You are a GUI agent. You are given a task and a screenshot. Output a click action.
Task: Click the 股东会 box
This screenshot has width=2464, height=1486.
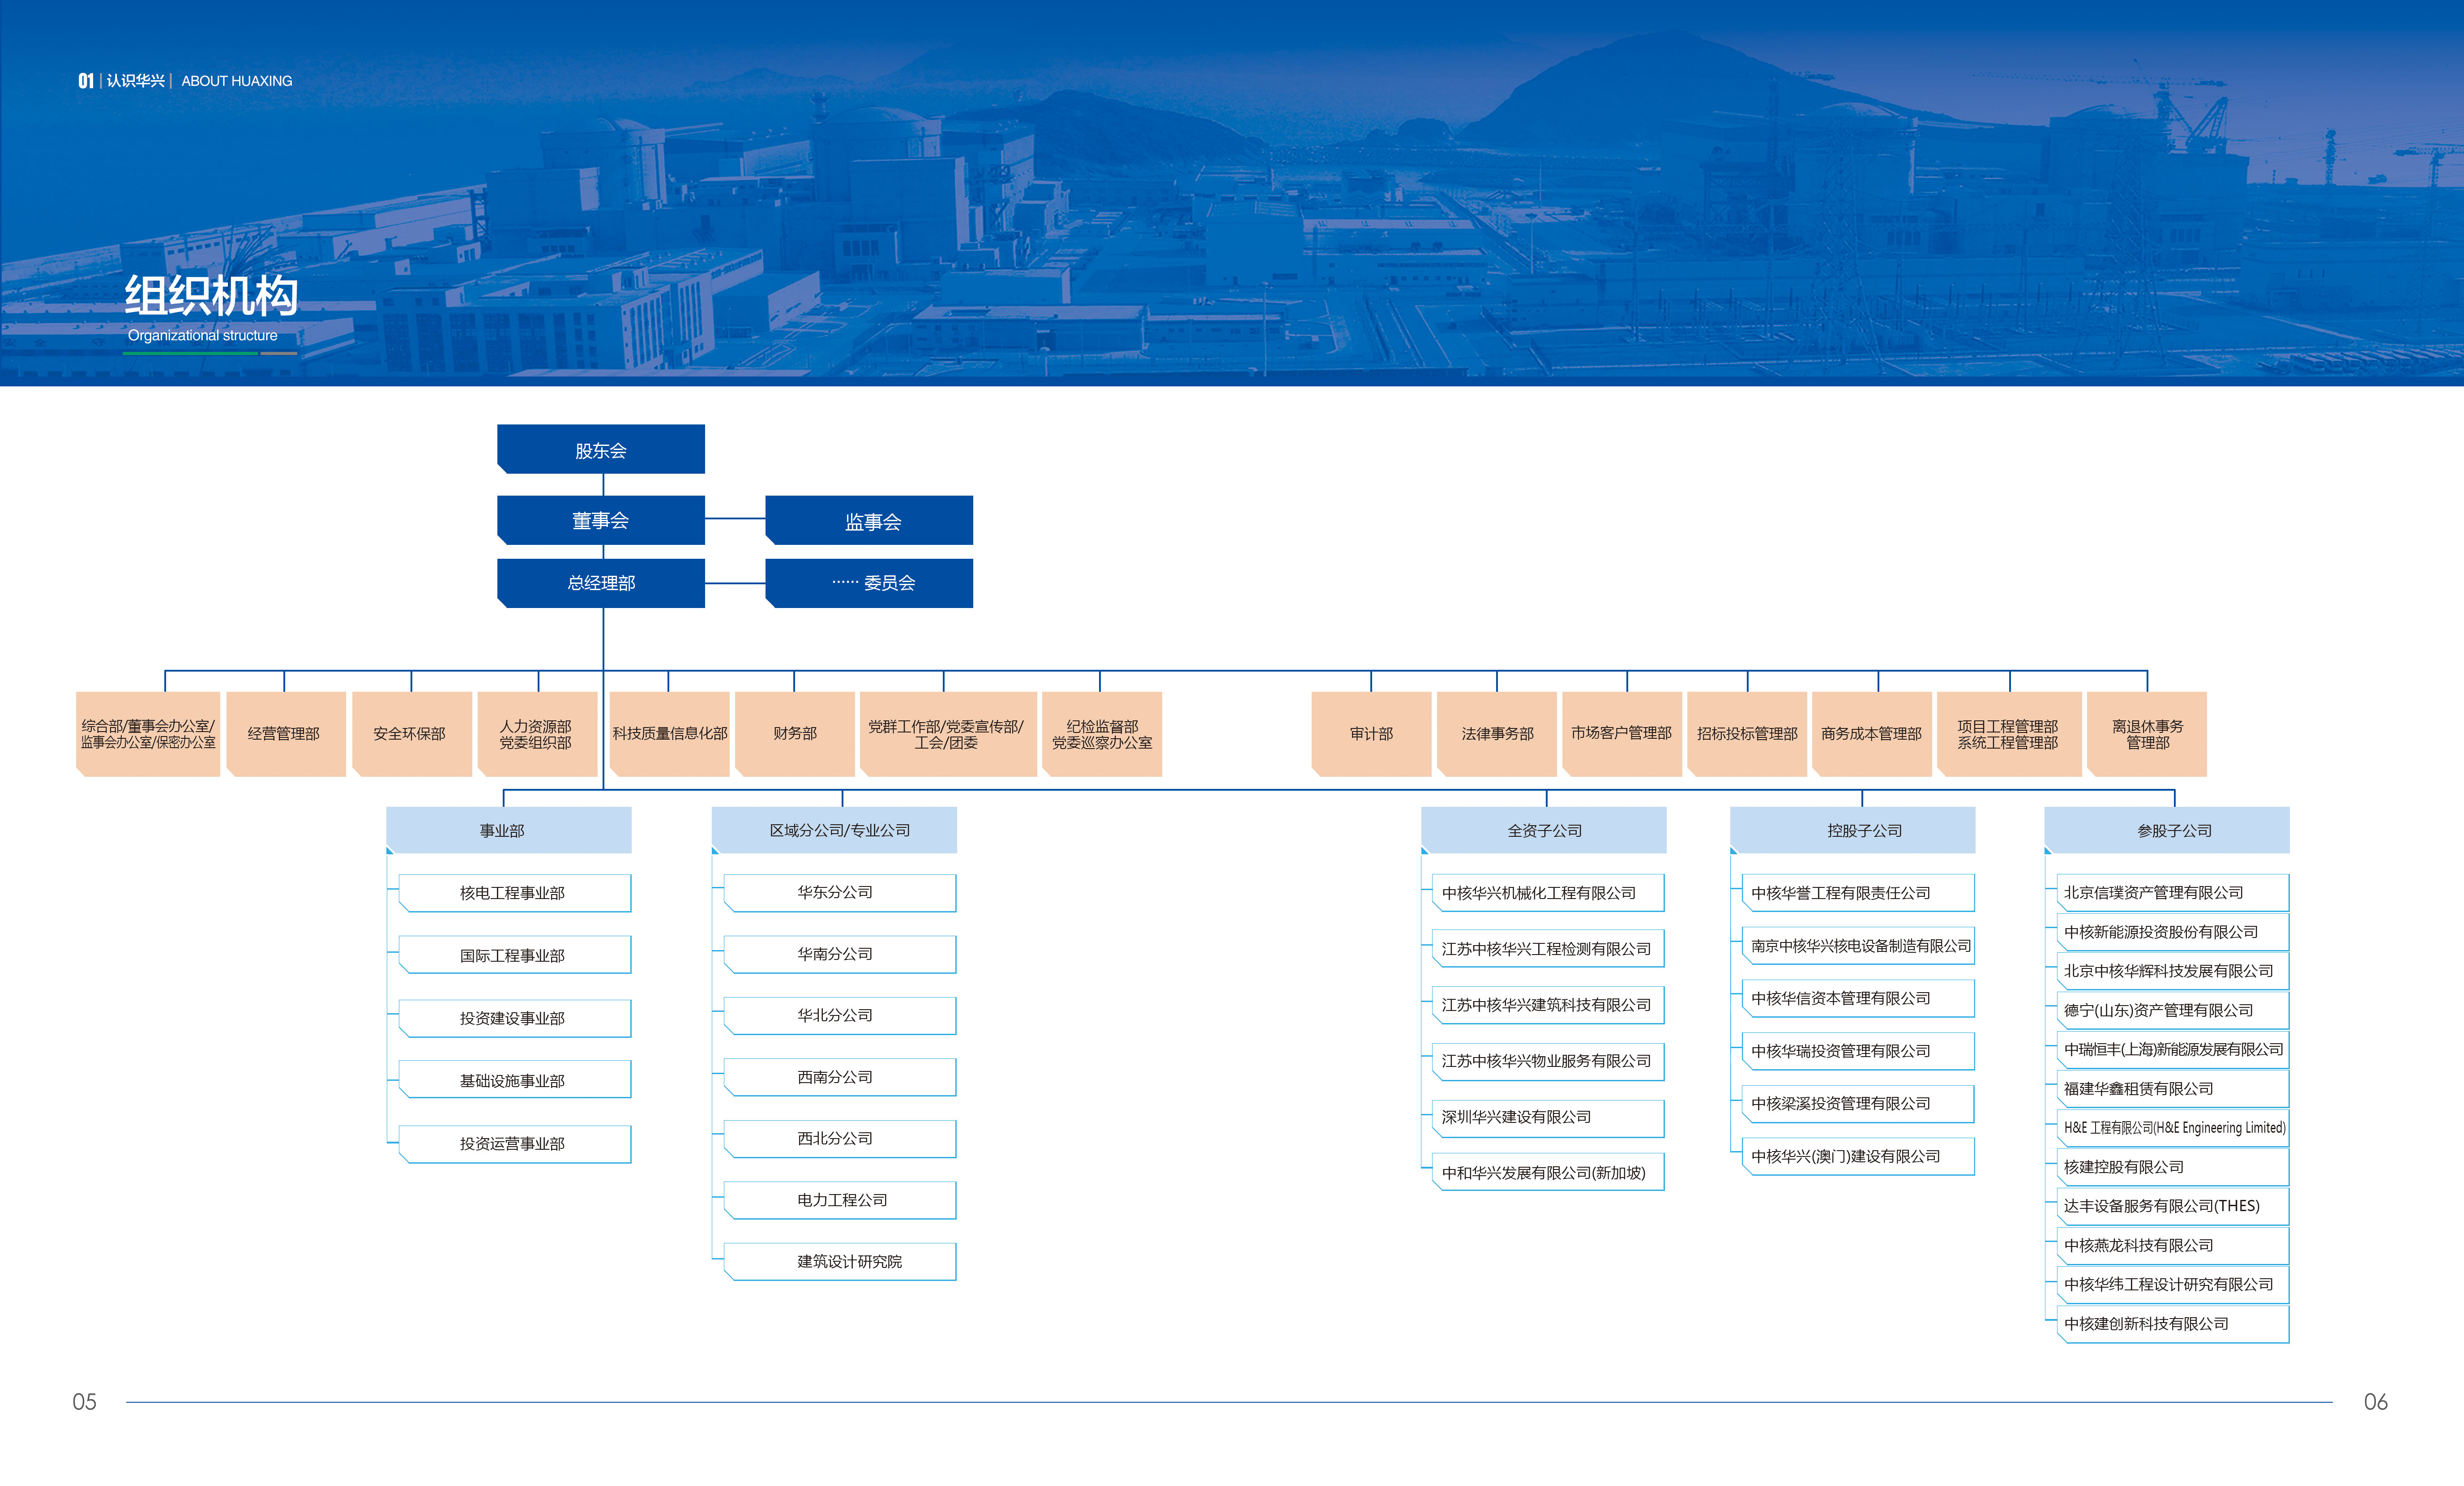601,449
